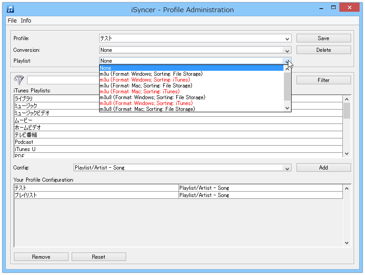Select the highlighted None playlist option
The image size is (365, 275).
click(x=192, y=68)
